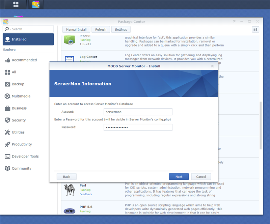Screen dimensions: 270x224
Task: Click the Password input field
Action: 138,127
